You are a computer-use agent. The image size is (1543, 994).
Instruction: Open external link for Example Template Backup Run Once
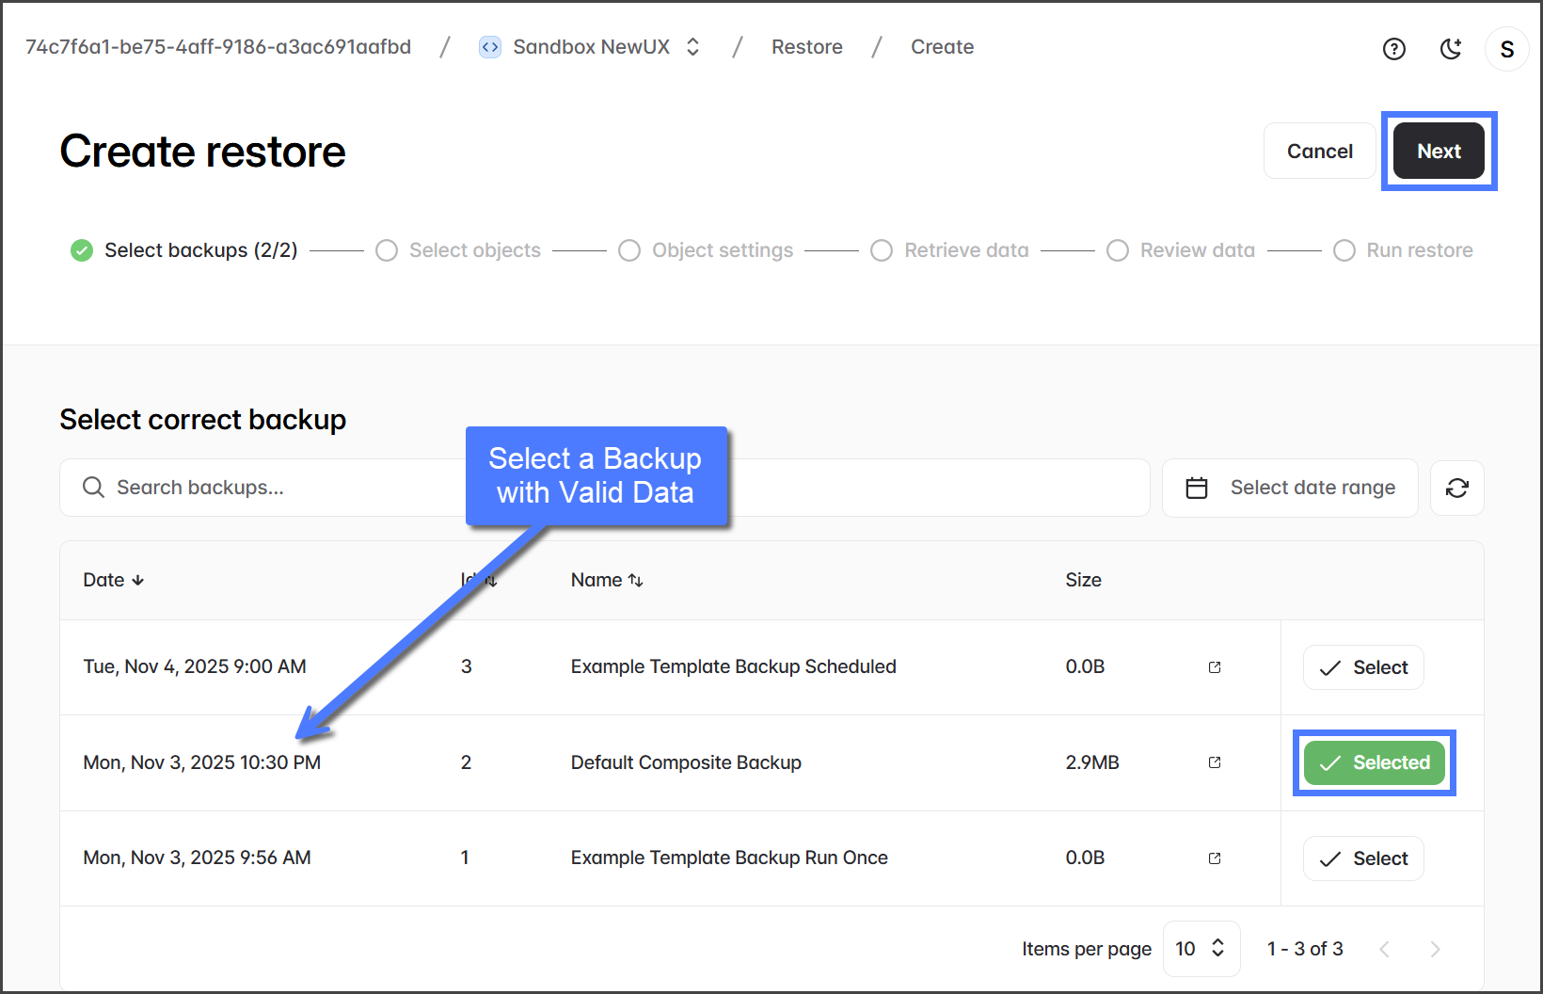pyautogui.click(x=1215, y=858)
